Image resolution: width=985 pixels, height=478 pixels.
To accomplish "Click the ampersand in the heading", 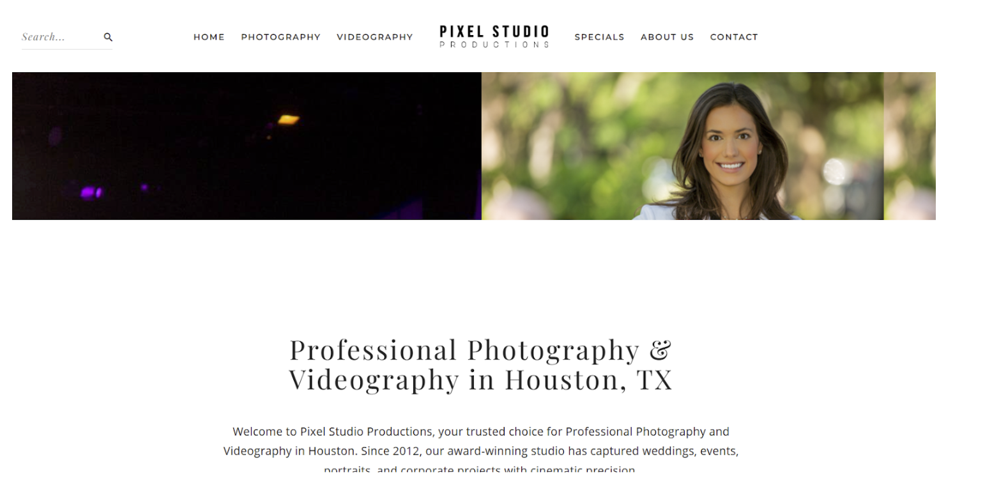I will click(660, 350).
